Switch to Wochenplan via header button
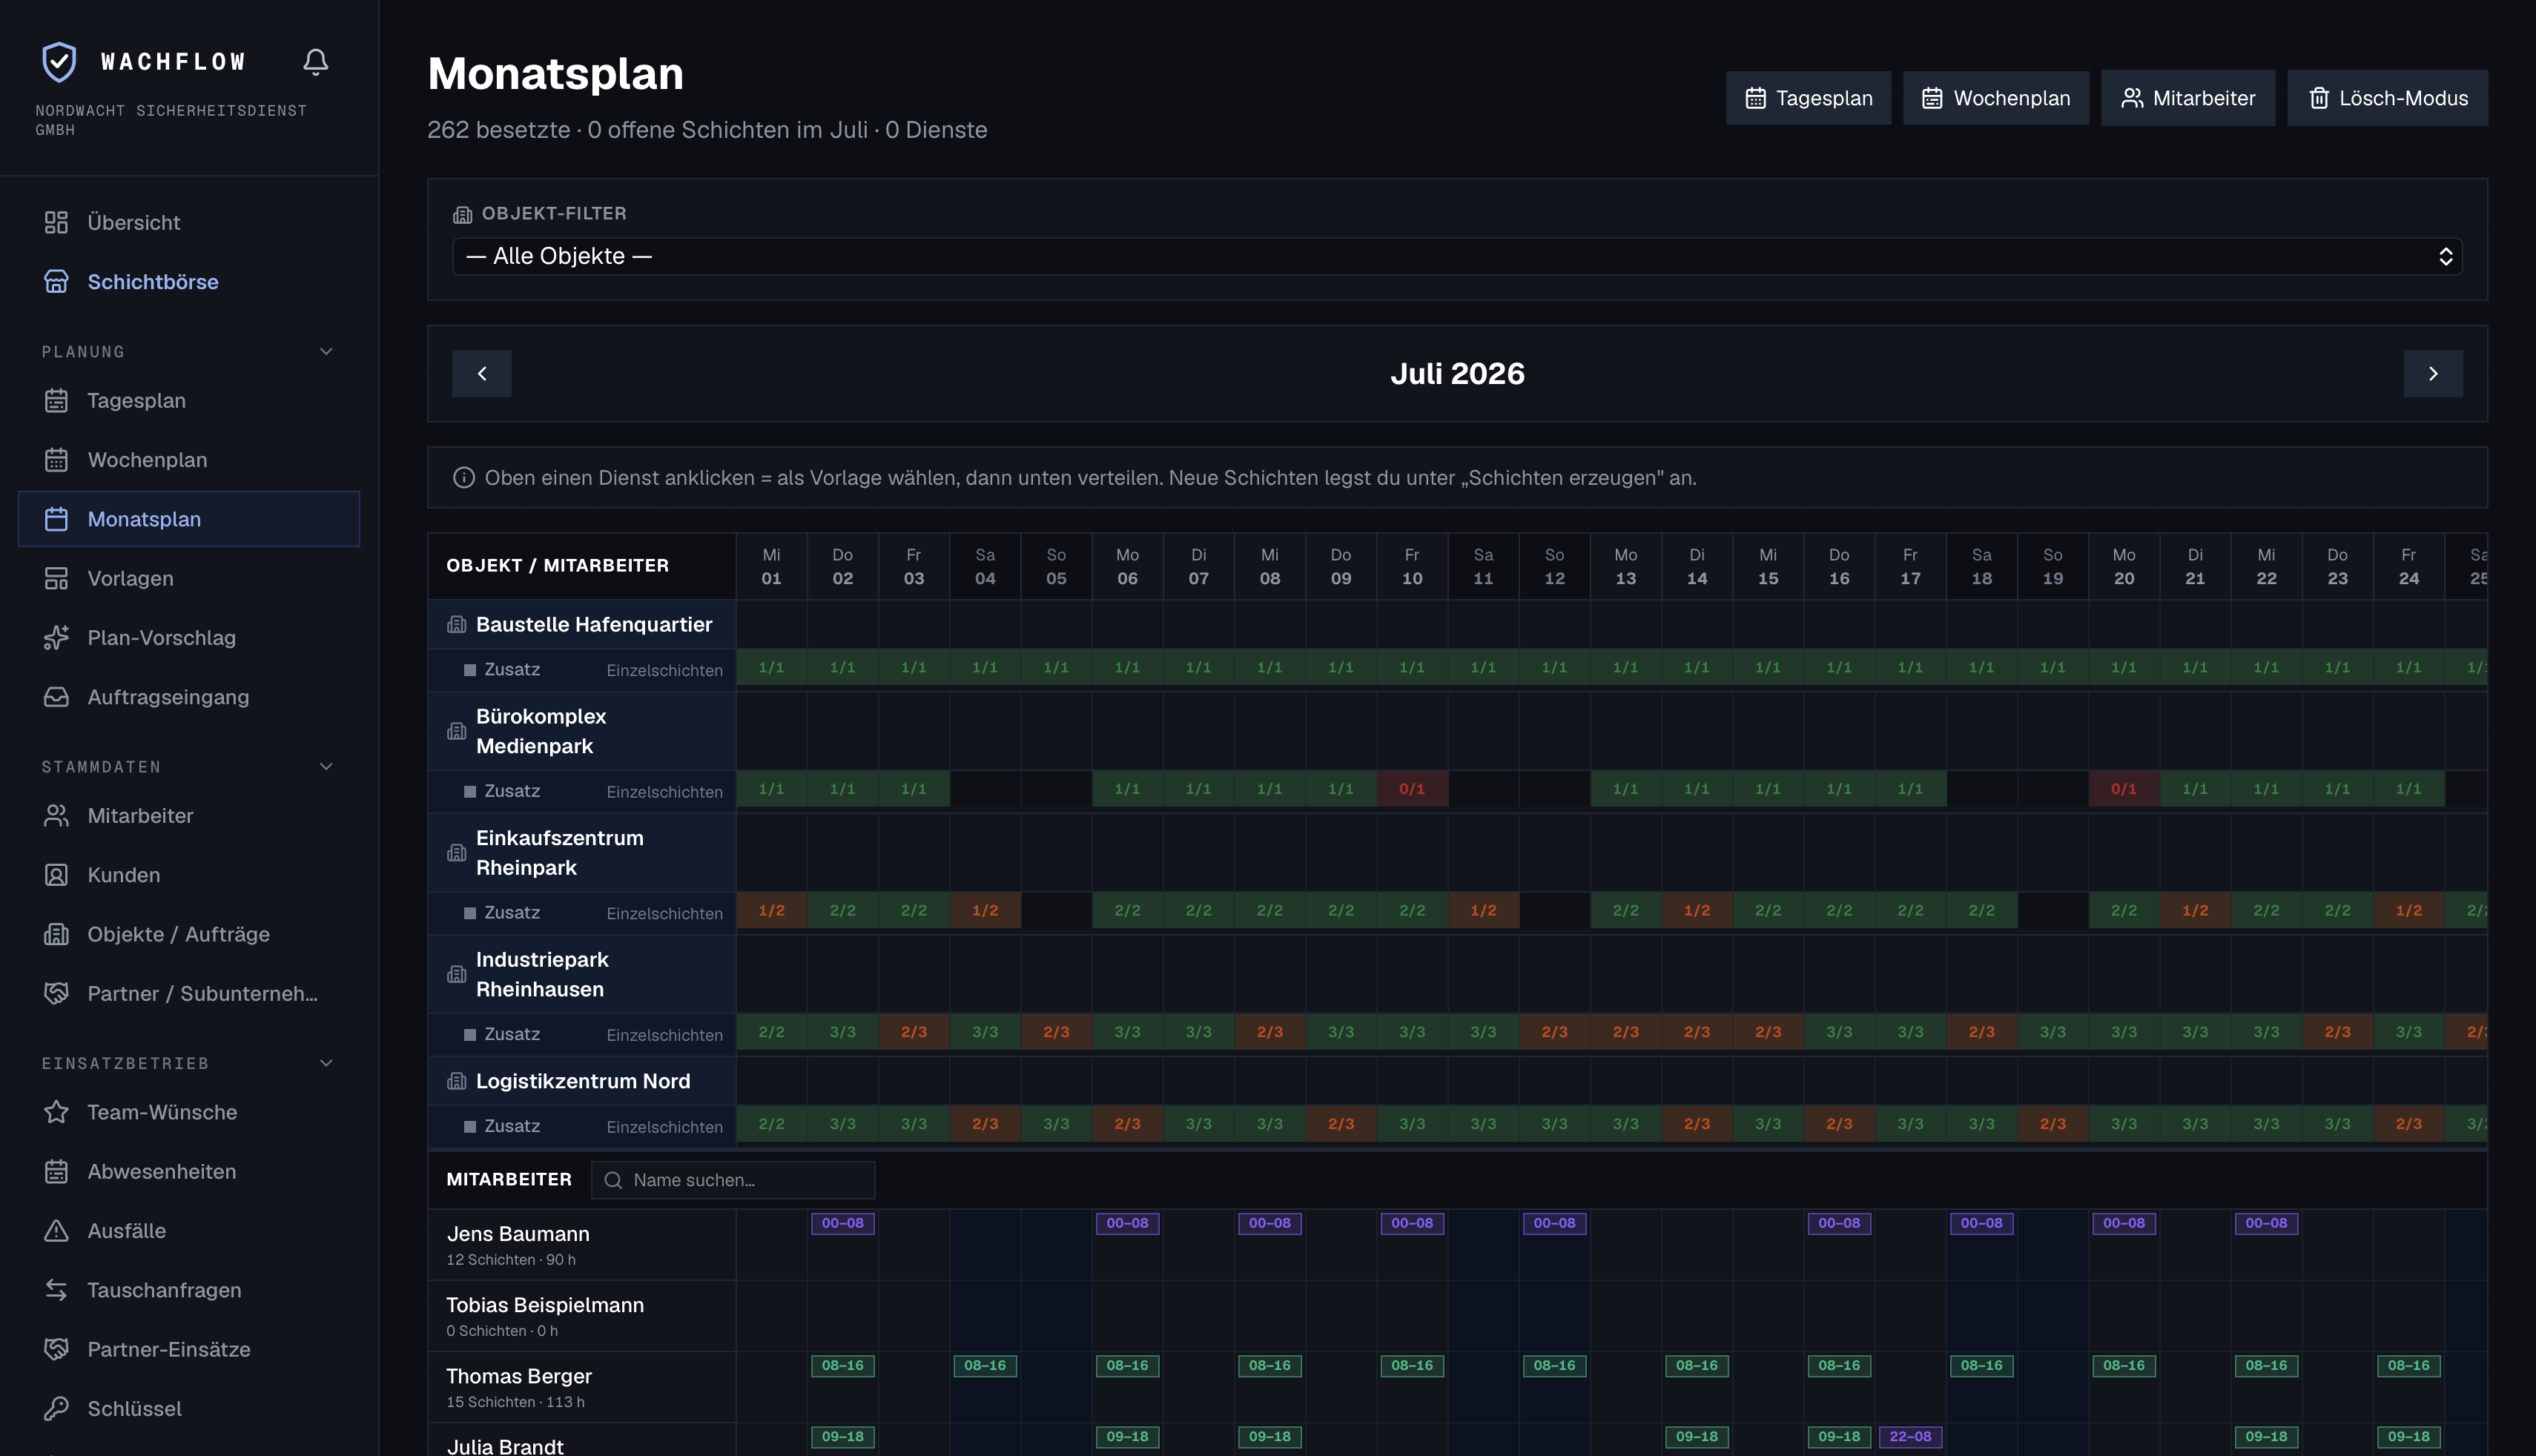This screenshot has width=2536, height=1456. [1996, 98]
